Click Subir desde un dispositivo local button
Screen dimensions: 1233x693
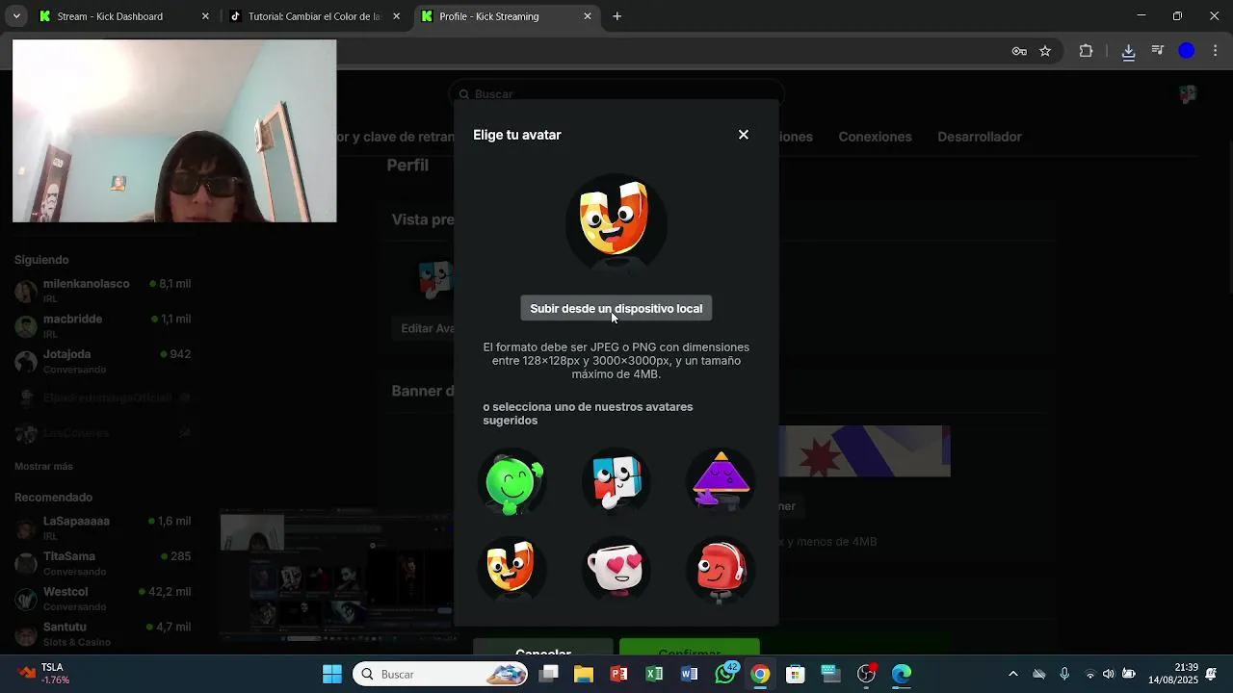click(616, 309)
